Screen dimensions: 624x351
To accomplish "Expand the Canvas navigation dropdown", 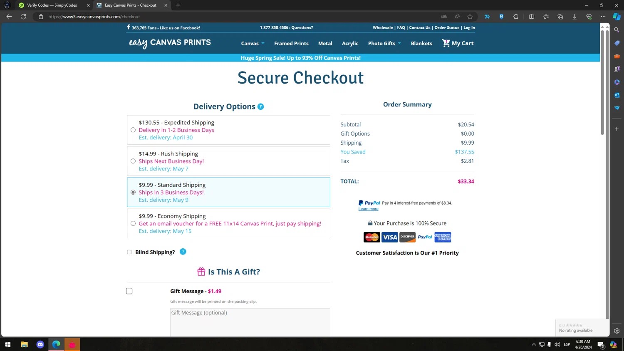I will point(253,43).
